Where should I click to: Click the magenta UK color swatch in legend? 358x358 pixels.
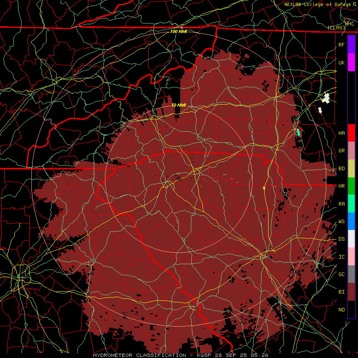point(351,62)
